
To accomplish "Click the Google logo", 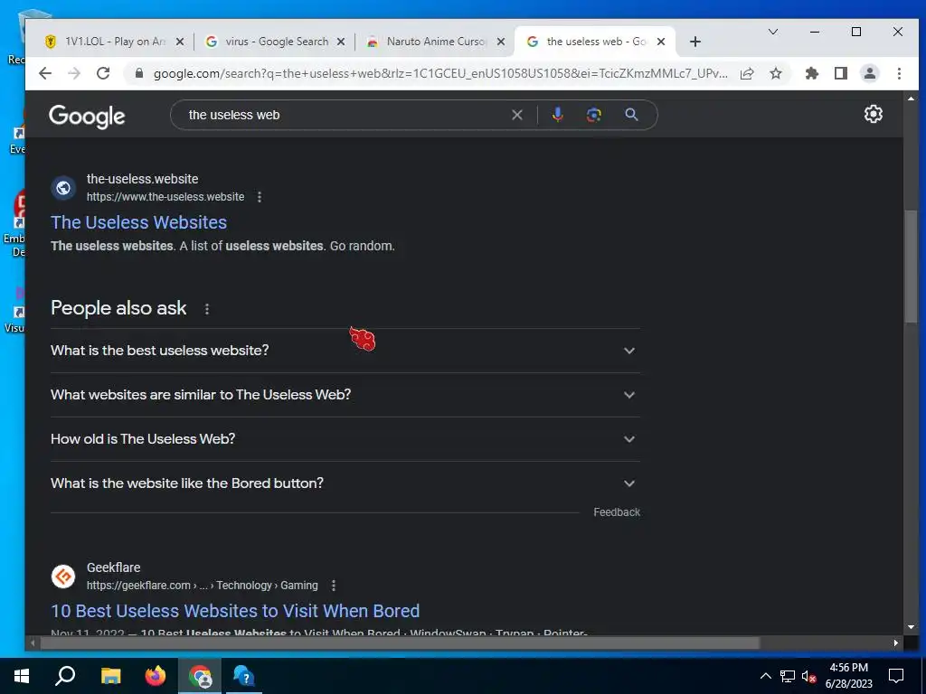I will point(87,117).
